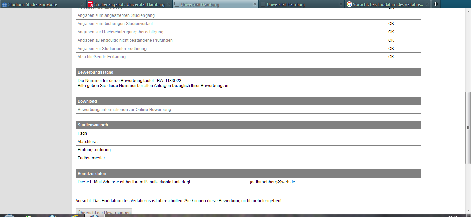Download Bewerbungsinformationen zur Online-Bewerbung
The image size is (471, 217).
(x=124, y=110)
